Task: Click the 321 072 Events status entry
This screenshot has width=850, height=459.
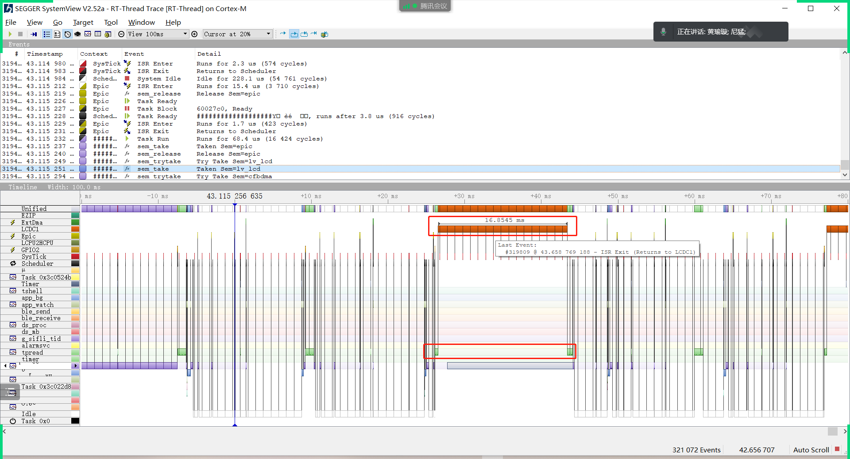Action: 696,450
